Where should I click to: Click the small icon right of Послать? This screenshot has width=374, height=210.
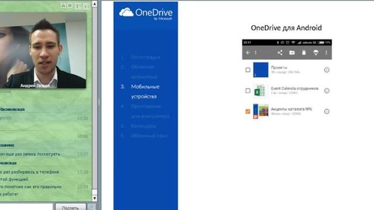pyautogui.click(x=92, y=207)
